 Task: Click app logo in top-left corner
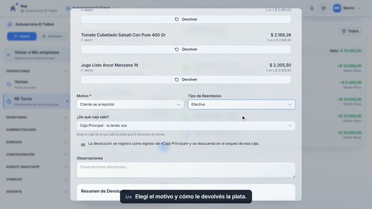pos(14,8)
